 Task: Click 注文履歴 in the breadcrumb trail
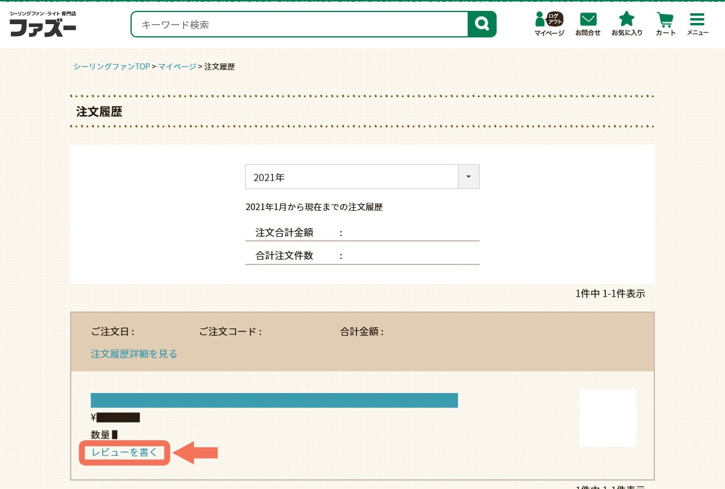click(x=219, y=66)
